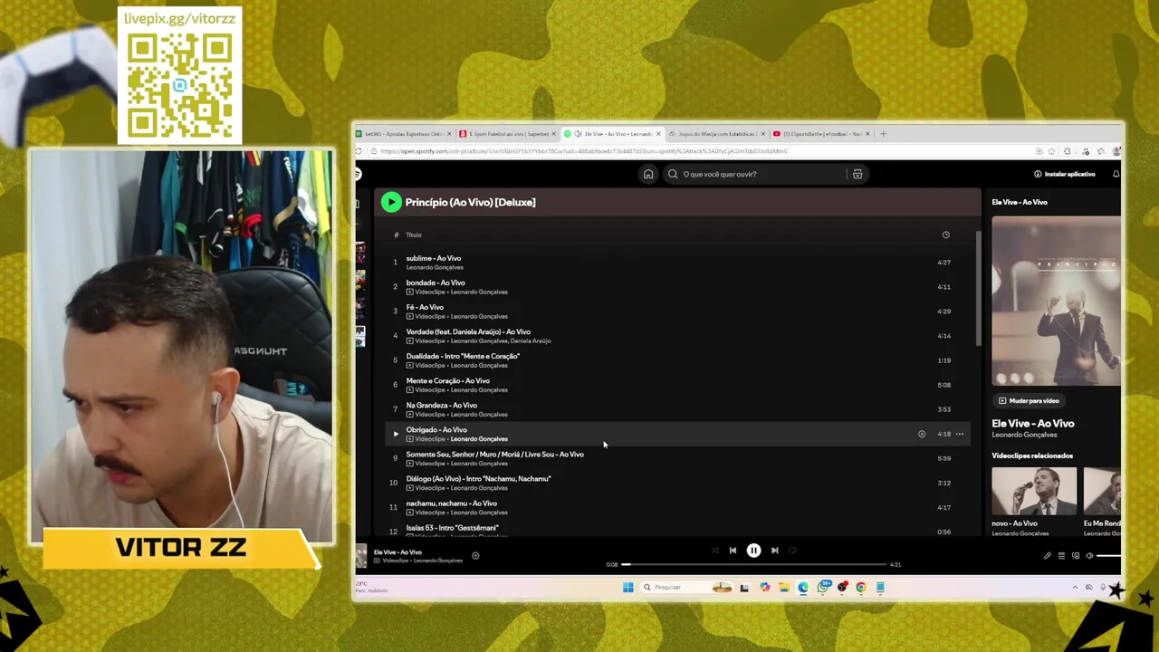1159x652 pixels.
Task: Select nachamu, nachamu - Ao Vivo
Action: click(677, 507)
